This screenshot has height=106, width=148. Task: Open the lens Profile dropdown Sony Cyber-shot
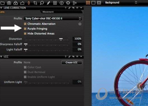coord(53,19)
